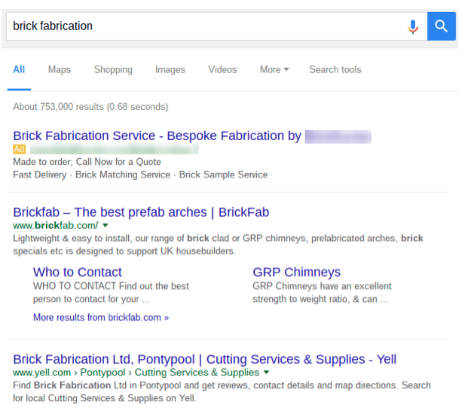Open the Who to Contact sitelink

pos(77,272)
